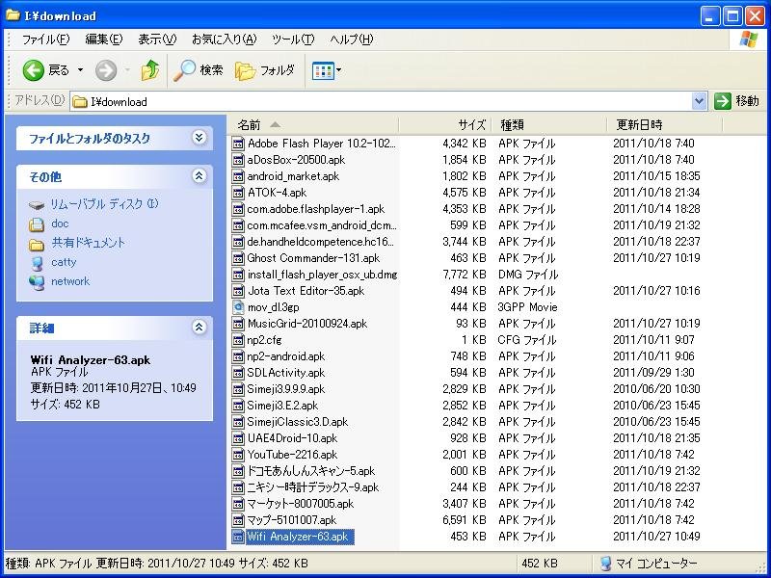Select file name SimejiClassic3.D.apk
The height and width of the screenshot is (578, 771).
pyautogui.click(x=298, y=422)
